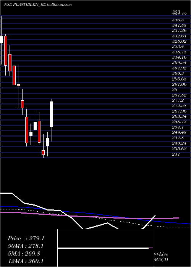Select the lowest small red candlestick
This screenshot has width=191, height=267.
pos(43,153)
